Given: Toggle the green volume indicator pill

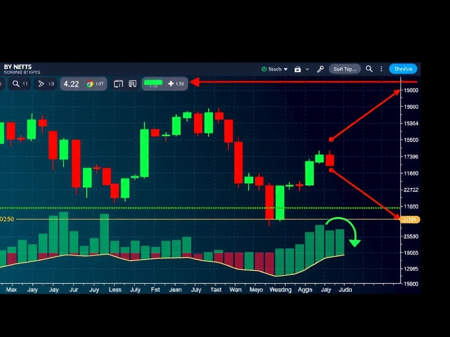Looking at the screenshot, I should tap(153, 83).
